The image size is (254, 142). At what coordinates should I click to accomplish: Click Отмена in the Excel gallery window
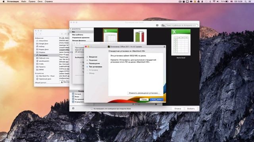178,109
